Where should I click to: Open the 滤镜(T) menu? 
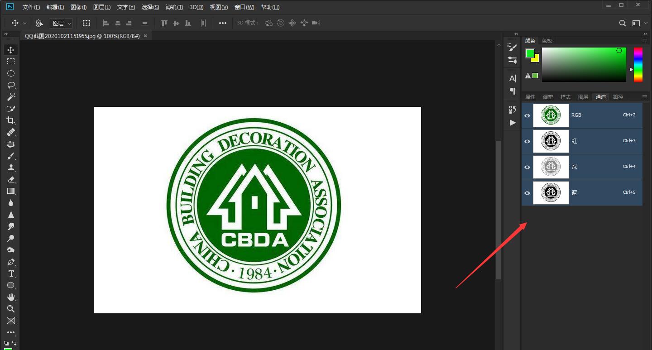tap(174, 7)
